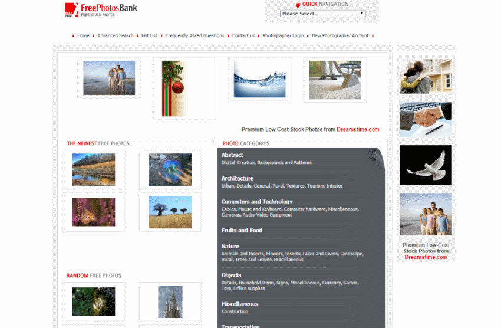Viewport: 501px width, 328px height.
Task: Click the 'Urban, Details, General, Rural' subcategory line
Action: click(282, 186)
